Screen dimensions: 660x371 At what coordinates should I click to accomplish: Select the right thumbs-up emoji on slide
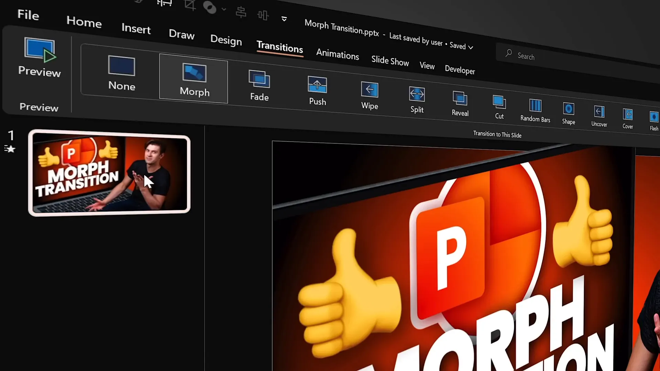[584, 222]
